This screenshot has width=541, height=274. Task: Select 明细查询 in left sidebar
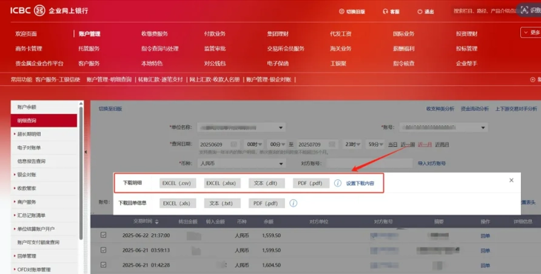tap(44, 121)
